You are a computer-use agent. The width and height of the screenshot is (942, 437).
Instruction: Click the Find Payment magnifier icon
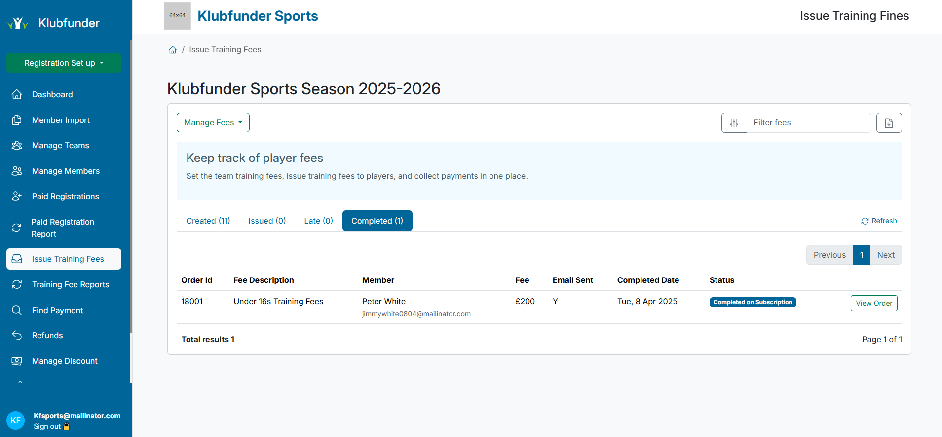coord(17,310)
